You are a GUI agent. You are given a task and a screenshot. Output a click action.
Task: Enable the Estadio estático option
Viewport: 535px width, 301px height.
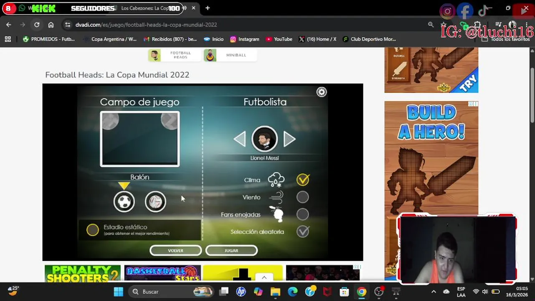click(x=92, y=230)
